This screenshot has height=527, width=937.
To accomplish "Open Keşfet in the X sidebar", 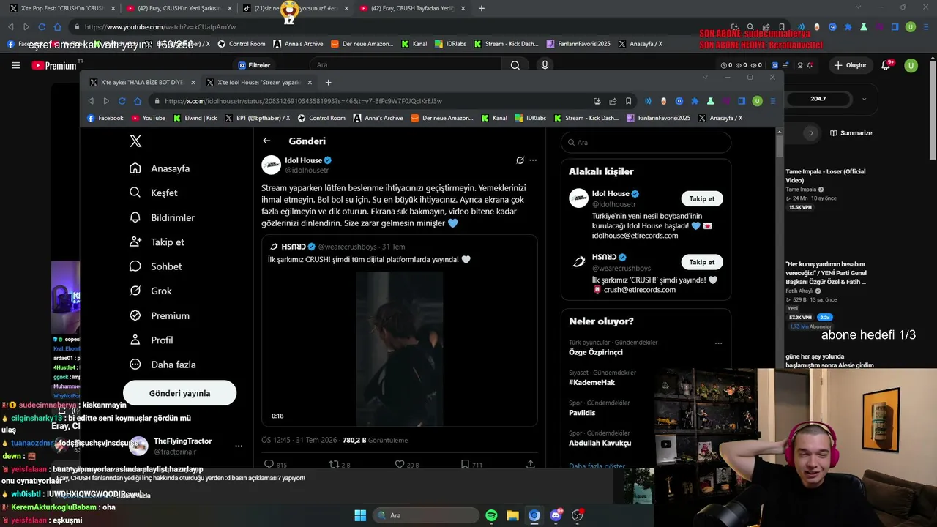I will coord(153,193).
